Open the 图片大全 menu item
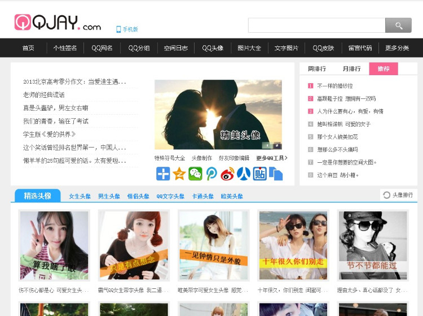 click(x=249, y=48)
